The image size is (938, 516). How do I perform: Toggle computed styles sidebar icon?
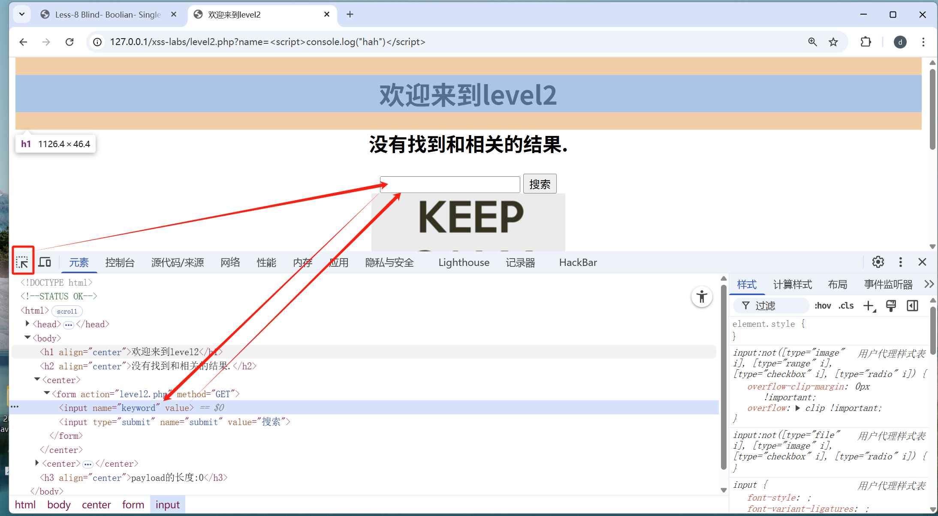click(x=912, y=306)
